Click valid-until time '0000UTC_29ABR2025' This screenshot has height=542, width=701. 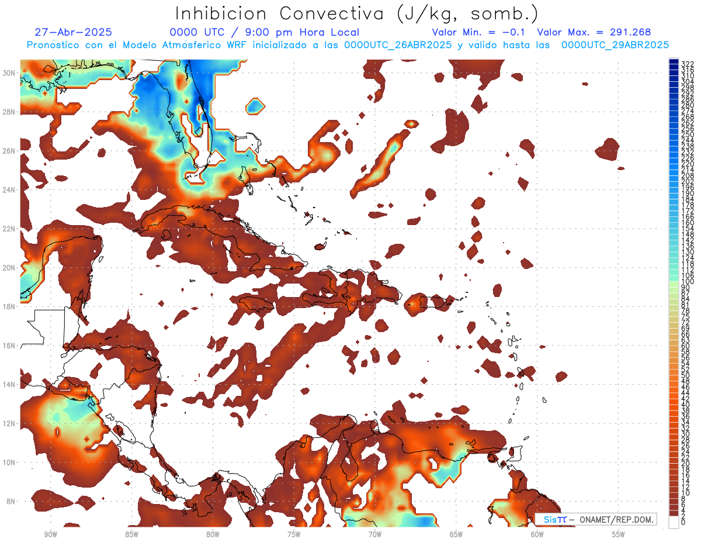[x=615, y=45]
